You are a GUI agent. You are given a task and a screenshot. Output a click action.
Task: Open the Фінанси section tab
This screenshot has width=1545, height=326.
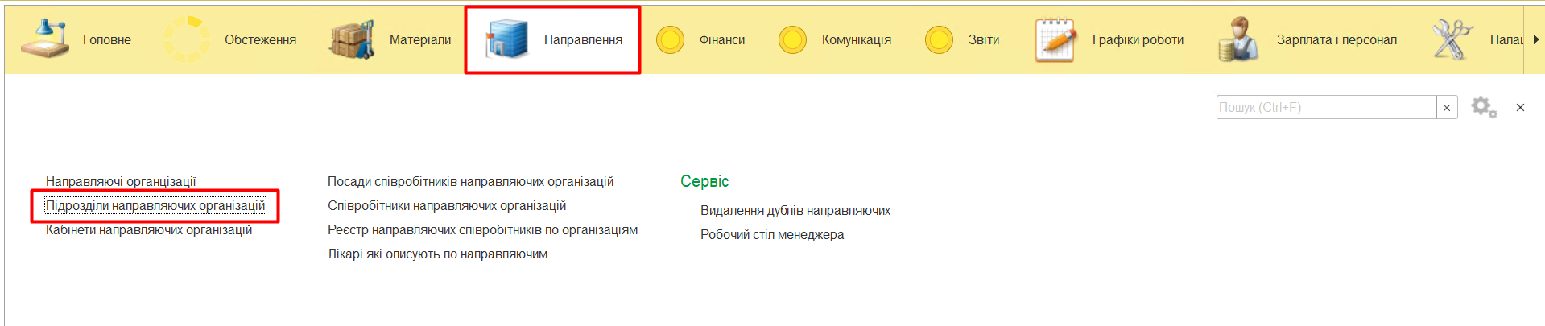[x=721, y=39]
